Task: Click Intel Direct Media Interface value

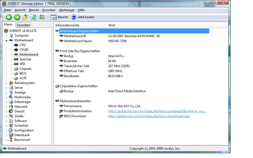Action: [127, 91]
